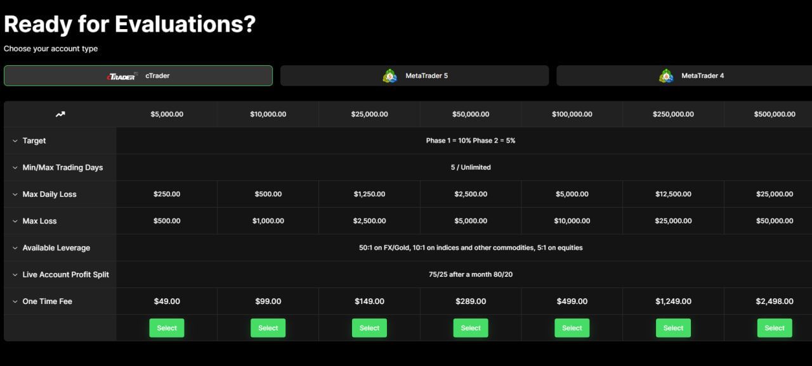812x366 pixels.
Task: Select the $10,000.00 account plan button
Action: tap(268, 328)
